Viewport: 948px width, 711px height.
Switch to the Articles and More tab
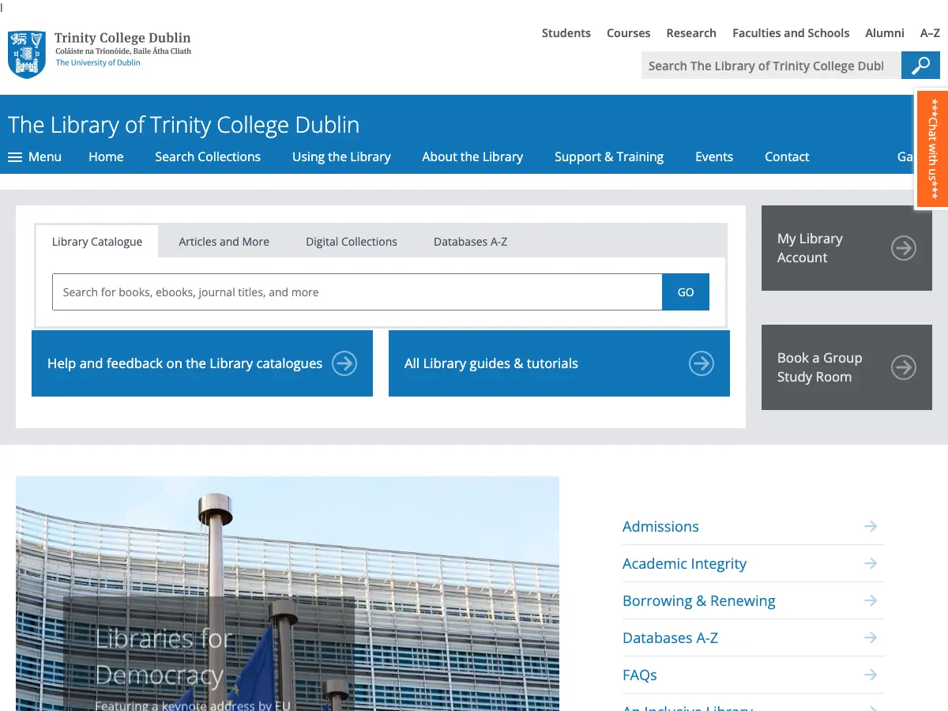(224, 242)
